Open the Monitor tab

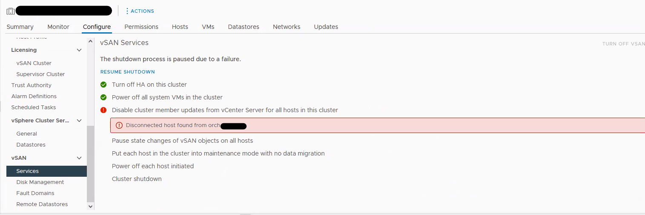click(x=58, y=27)
